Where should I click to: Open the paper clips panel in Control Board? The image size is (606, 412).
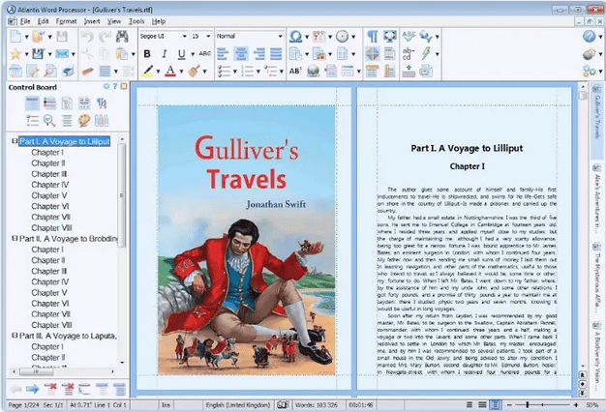click(x=102, y=121)
